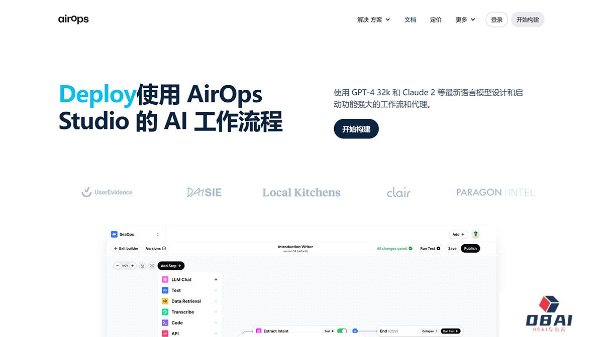This screenshot has width=603, height=337.
Task: Expand the 解决方案 dropdown menu
Action: click(x=373, y=20)
